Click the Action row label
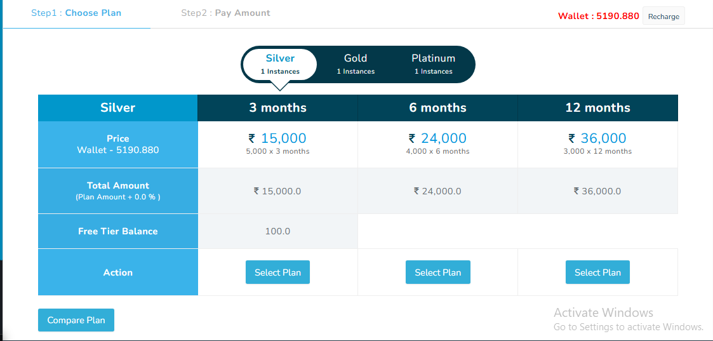Viewport: 713px width, 341px height. point(117,272)
